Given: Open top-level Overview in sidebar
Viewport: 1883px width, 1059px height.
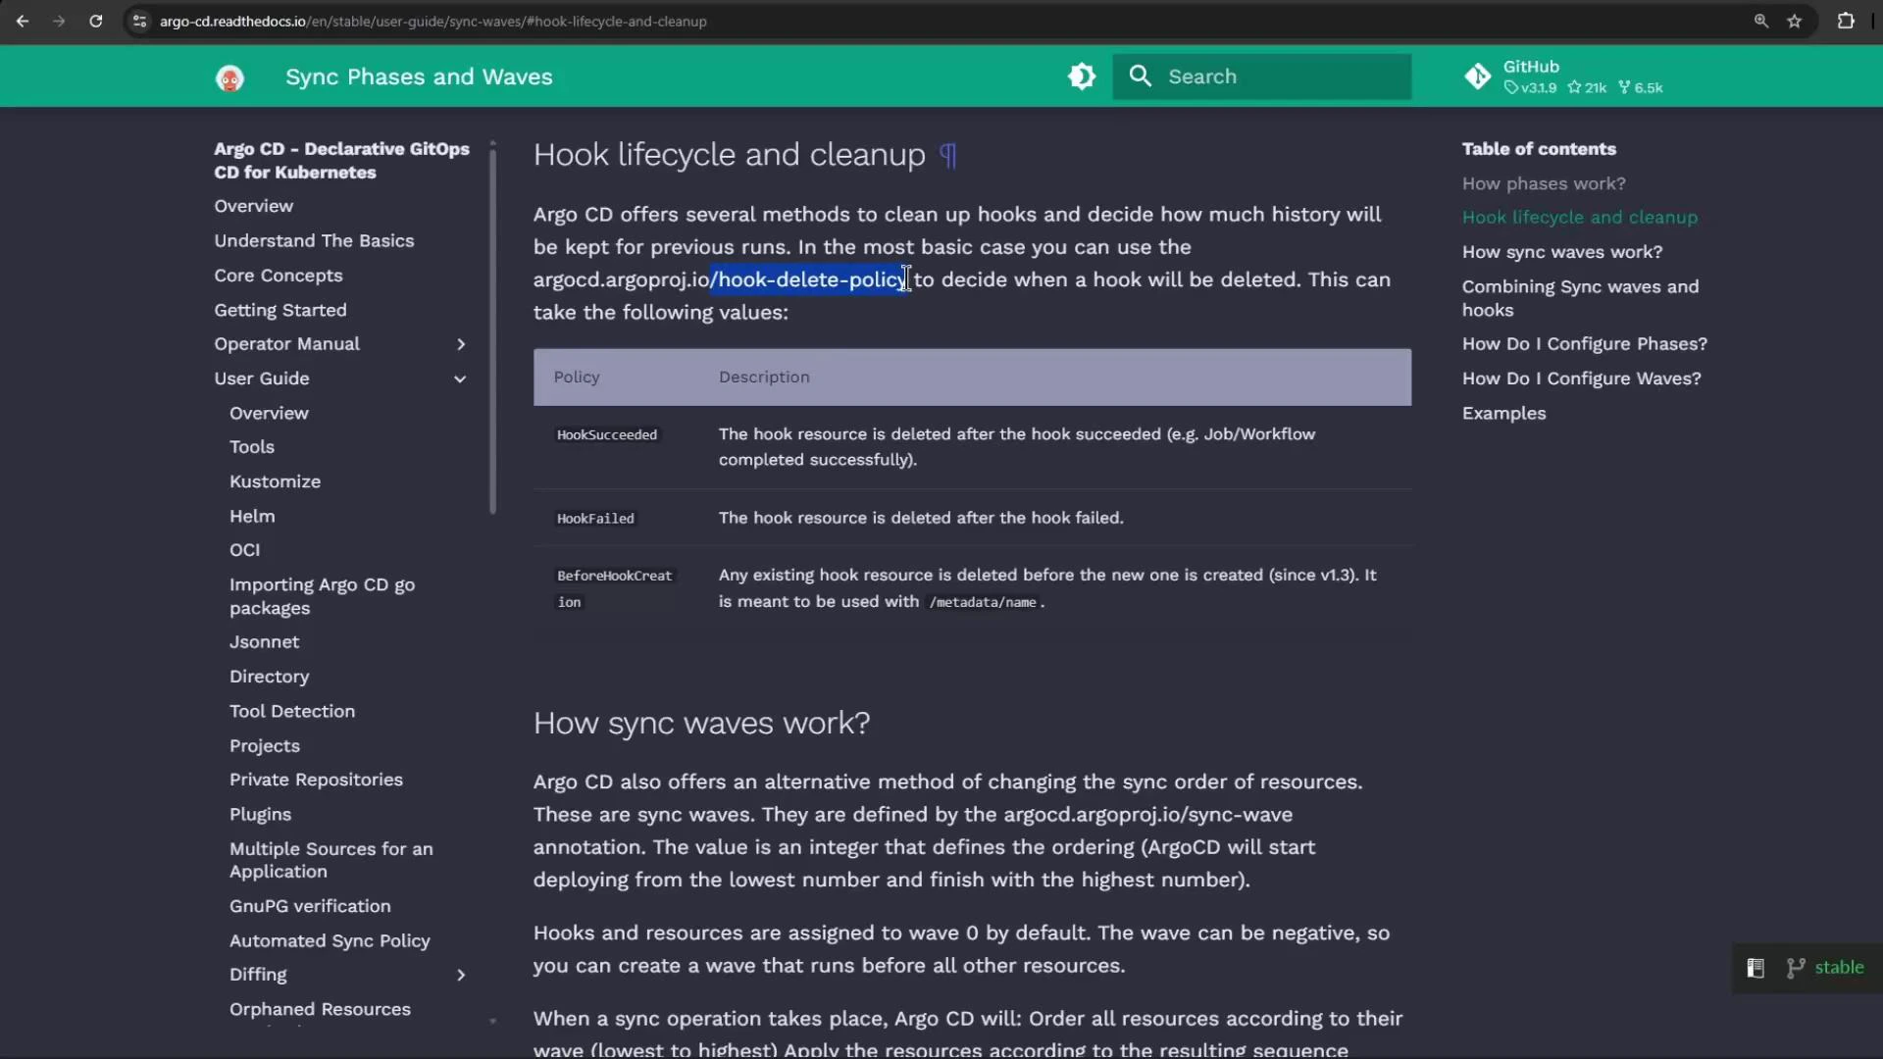Looking at the screenshot, I should 253,206.
